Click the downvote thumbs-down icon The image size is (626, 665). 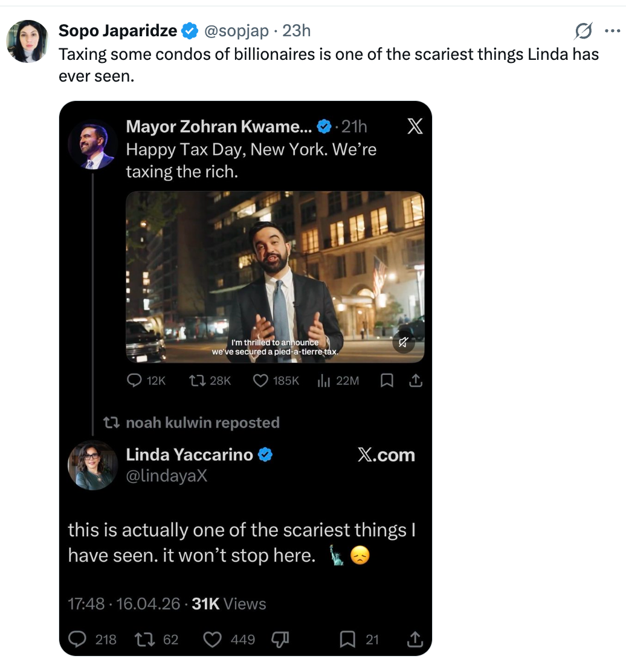(x=280, y=639)
